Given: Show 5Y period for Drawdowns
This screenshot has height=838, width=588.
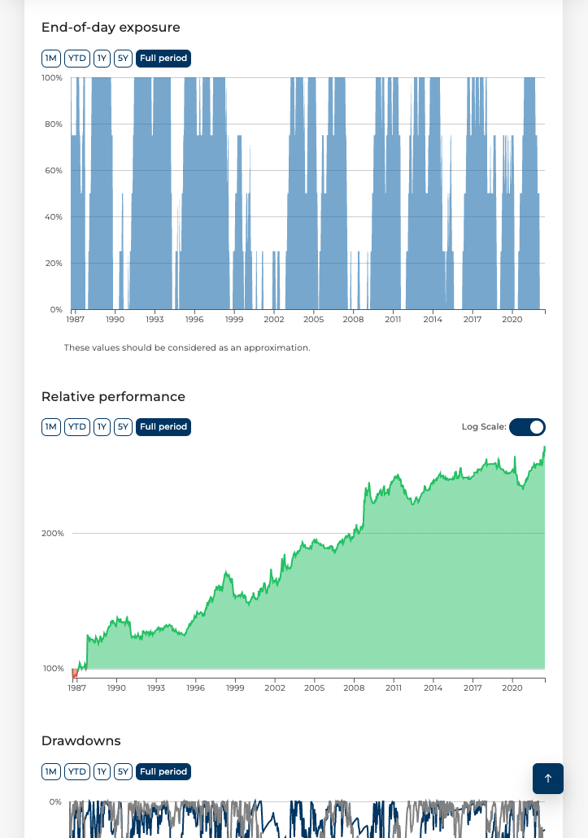Looking at the screenshot, I should coord(123,772).
